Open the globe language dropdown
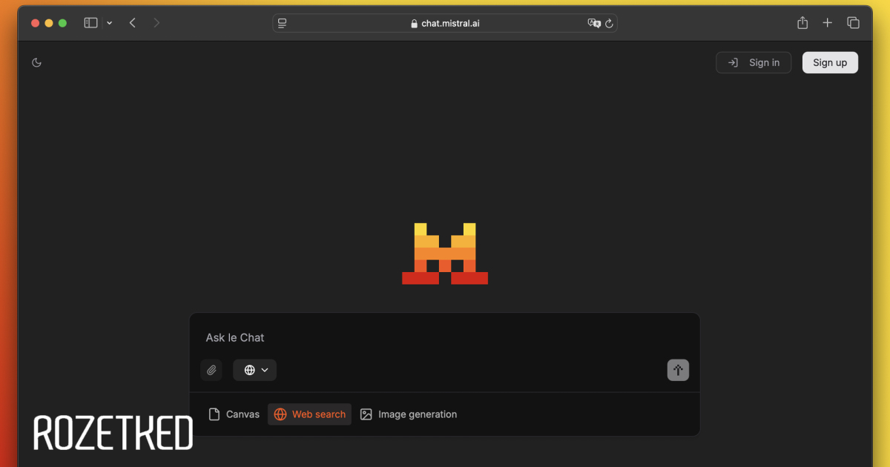890x467 pixels. tap(255, 370)
